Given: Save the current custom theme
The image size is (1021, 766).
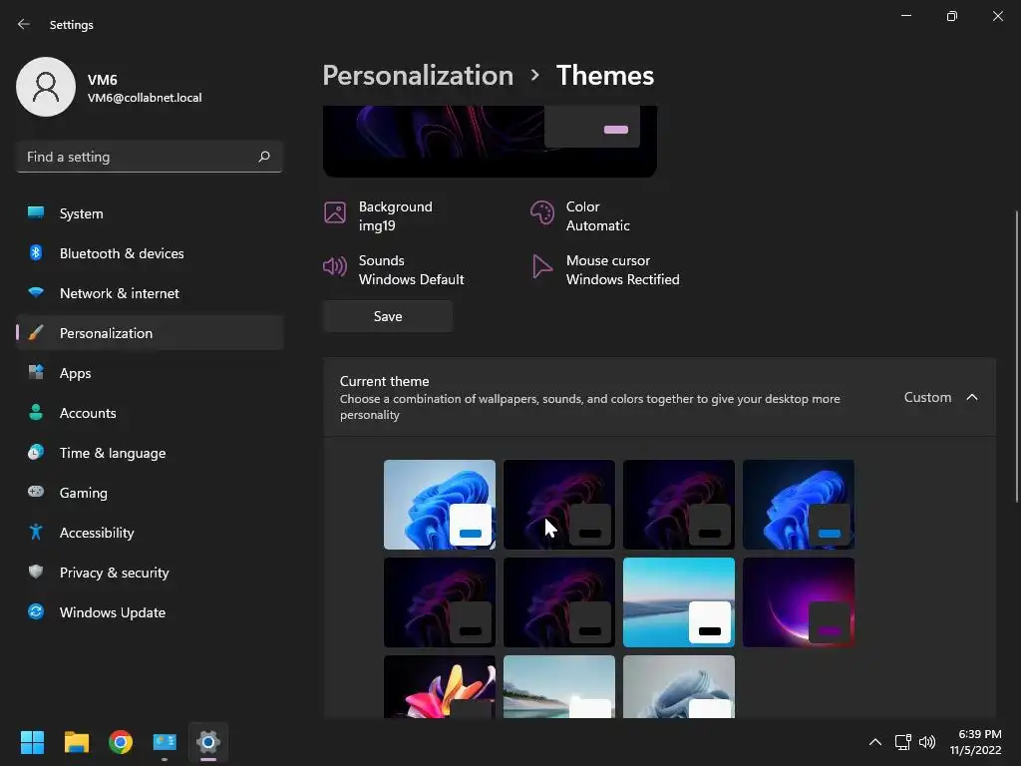Looking at the screenshot, I should (x=388, y=316).
